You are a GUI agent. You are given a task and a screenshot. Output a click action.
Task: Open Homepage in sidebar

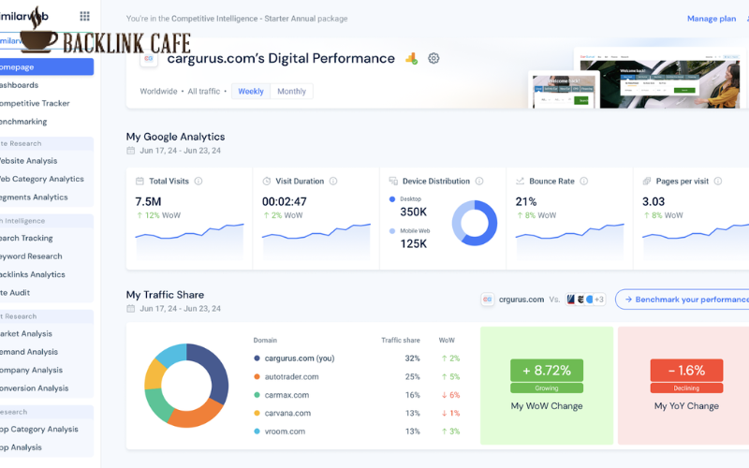click(47, 66)
